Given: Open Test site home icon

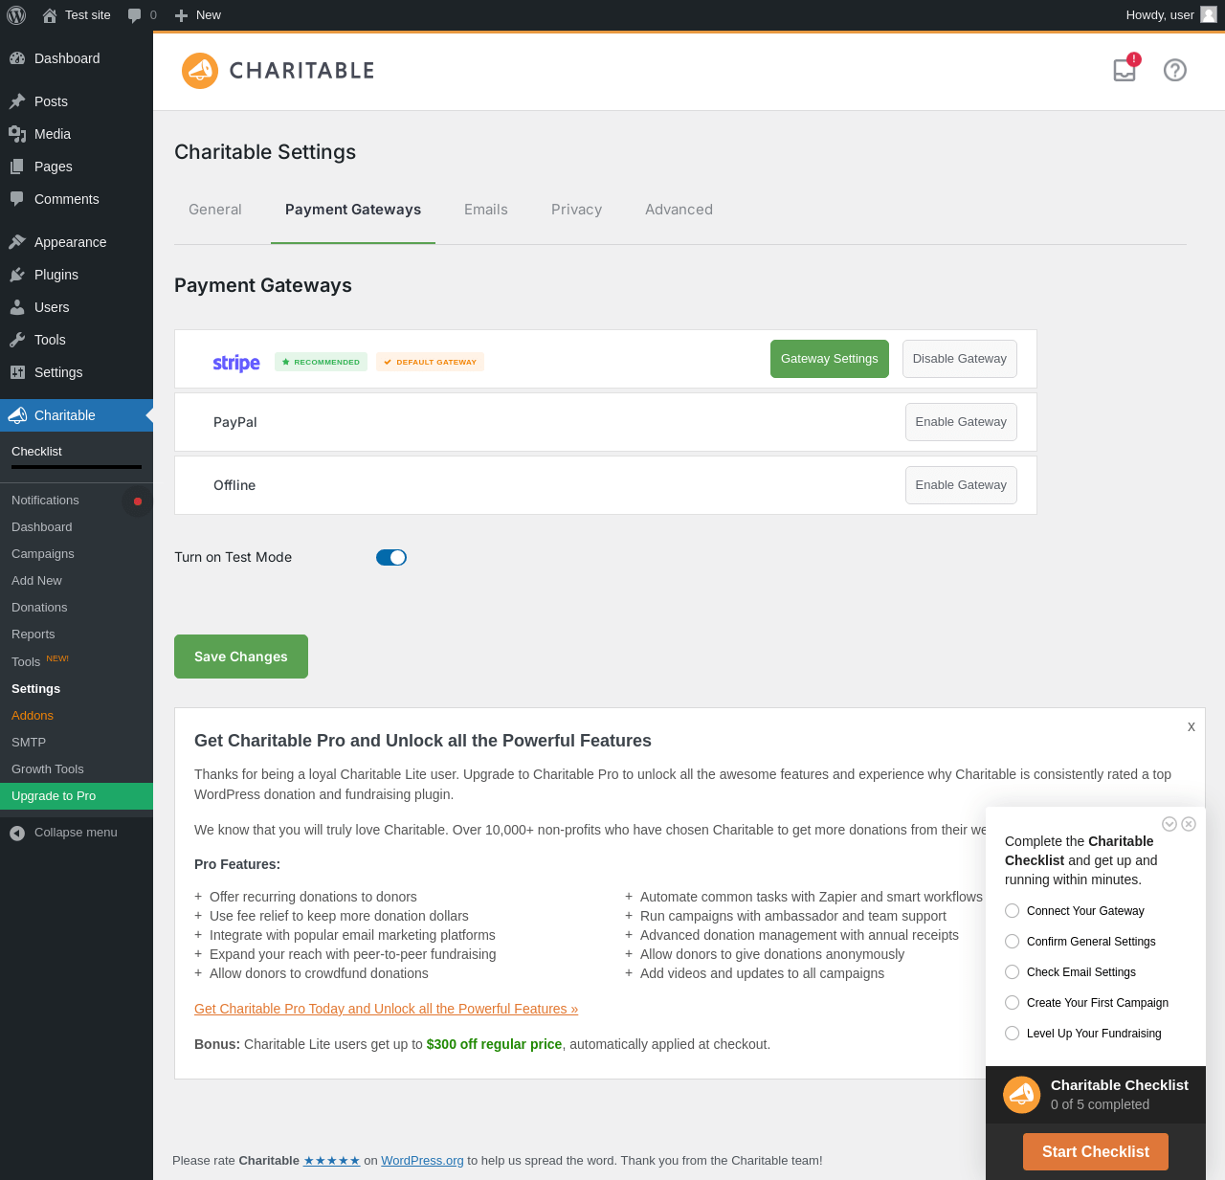Looking at the screenshot, I should 50,15.
